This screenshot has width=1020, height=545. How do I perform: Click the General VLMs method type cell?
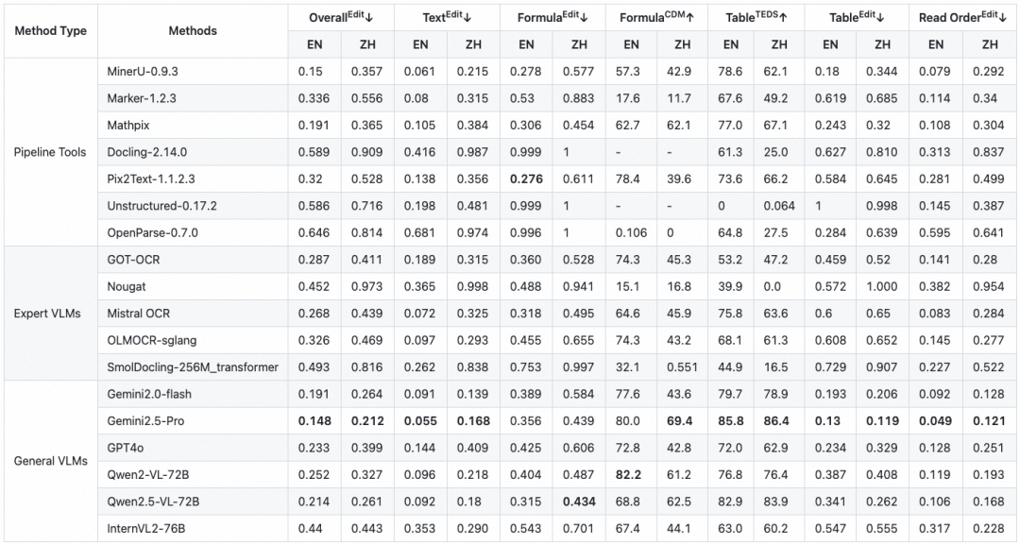(51, 461)
